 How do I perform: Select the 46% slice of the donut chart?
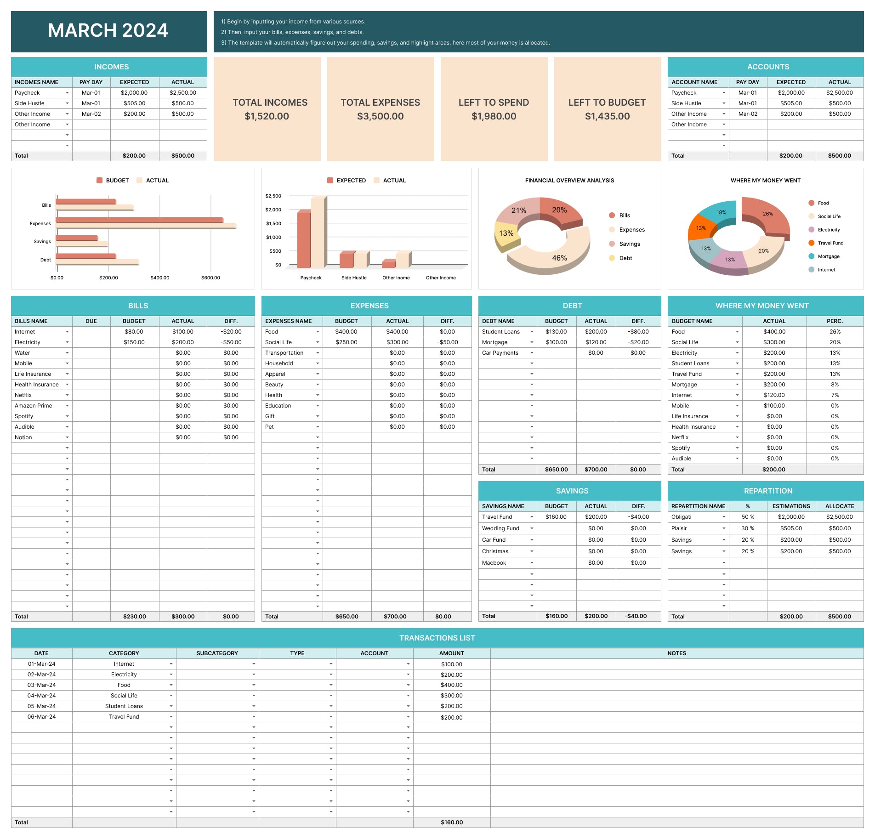click(559, 258)
